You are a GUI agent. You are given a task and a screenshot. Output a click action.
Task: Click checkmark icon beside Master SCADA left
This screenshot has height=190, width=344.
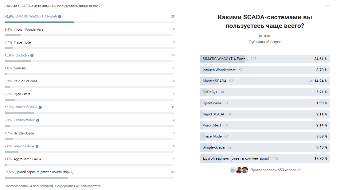[x=40, y=107]
